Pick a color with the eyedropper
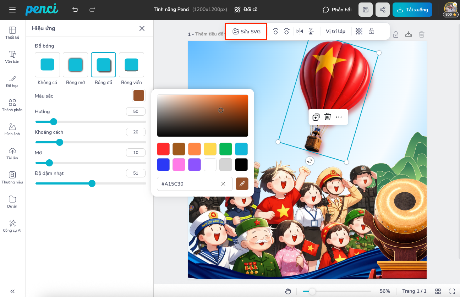This screenshot has height=297, width=460. point(242,184)
